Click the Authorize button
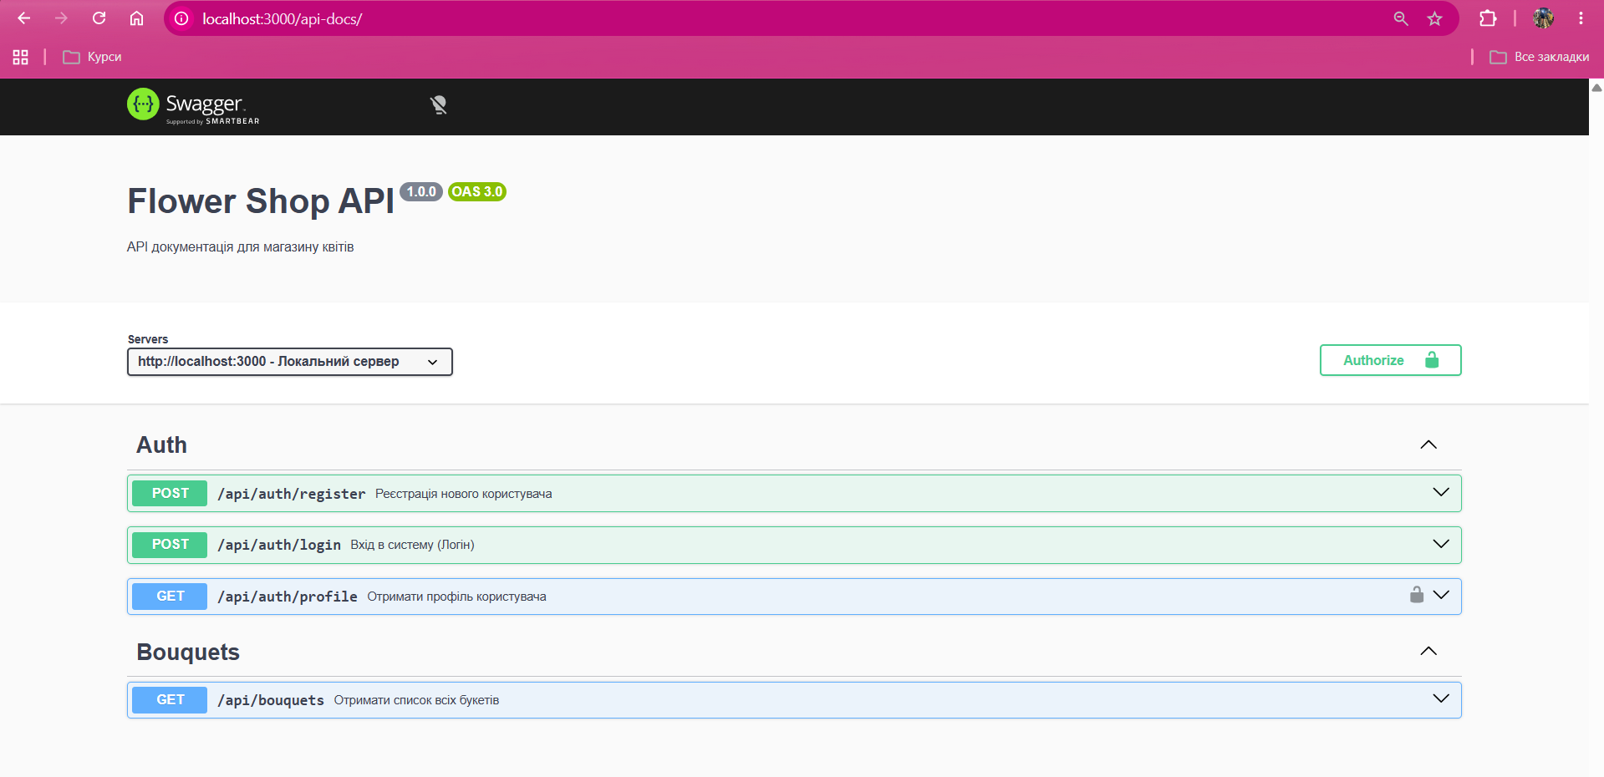The height and width of the screenshot is (777, 1604). coord(1390,360)
